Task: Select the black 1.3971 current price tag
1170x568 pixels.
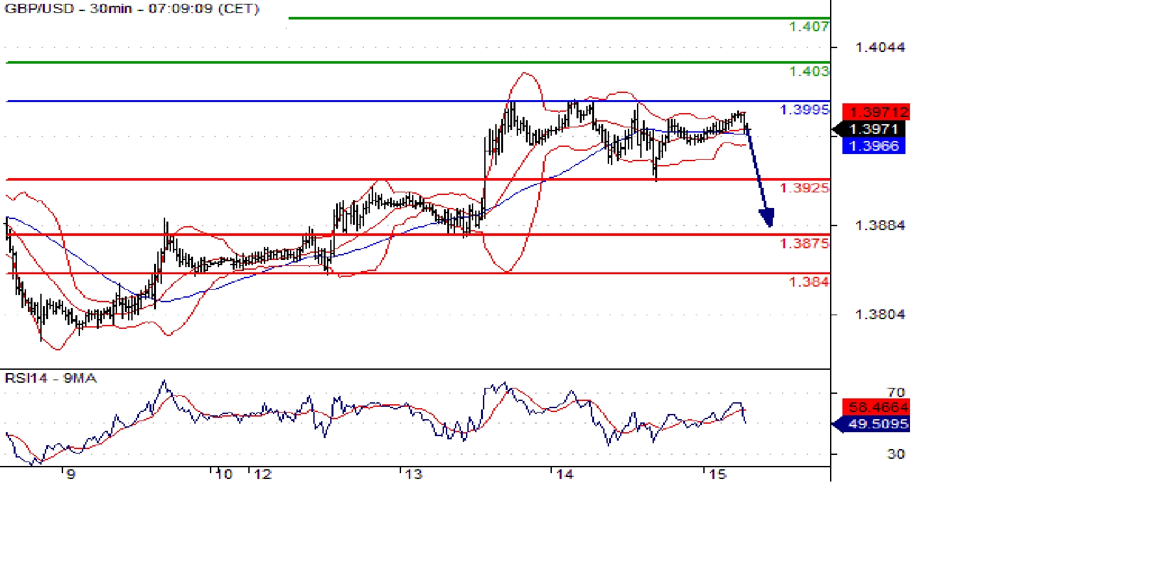Action: pyautogui.click(x=869, y=129)
